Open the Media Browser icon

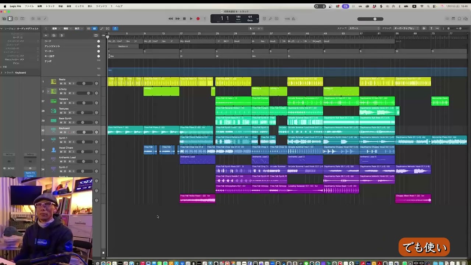[466, 19]
